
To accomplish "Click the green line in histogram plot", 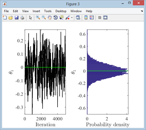I will pos(108,71).
